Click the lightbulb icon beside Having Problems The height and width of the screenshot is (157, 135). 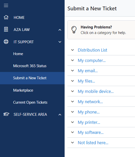coord(74,30)
